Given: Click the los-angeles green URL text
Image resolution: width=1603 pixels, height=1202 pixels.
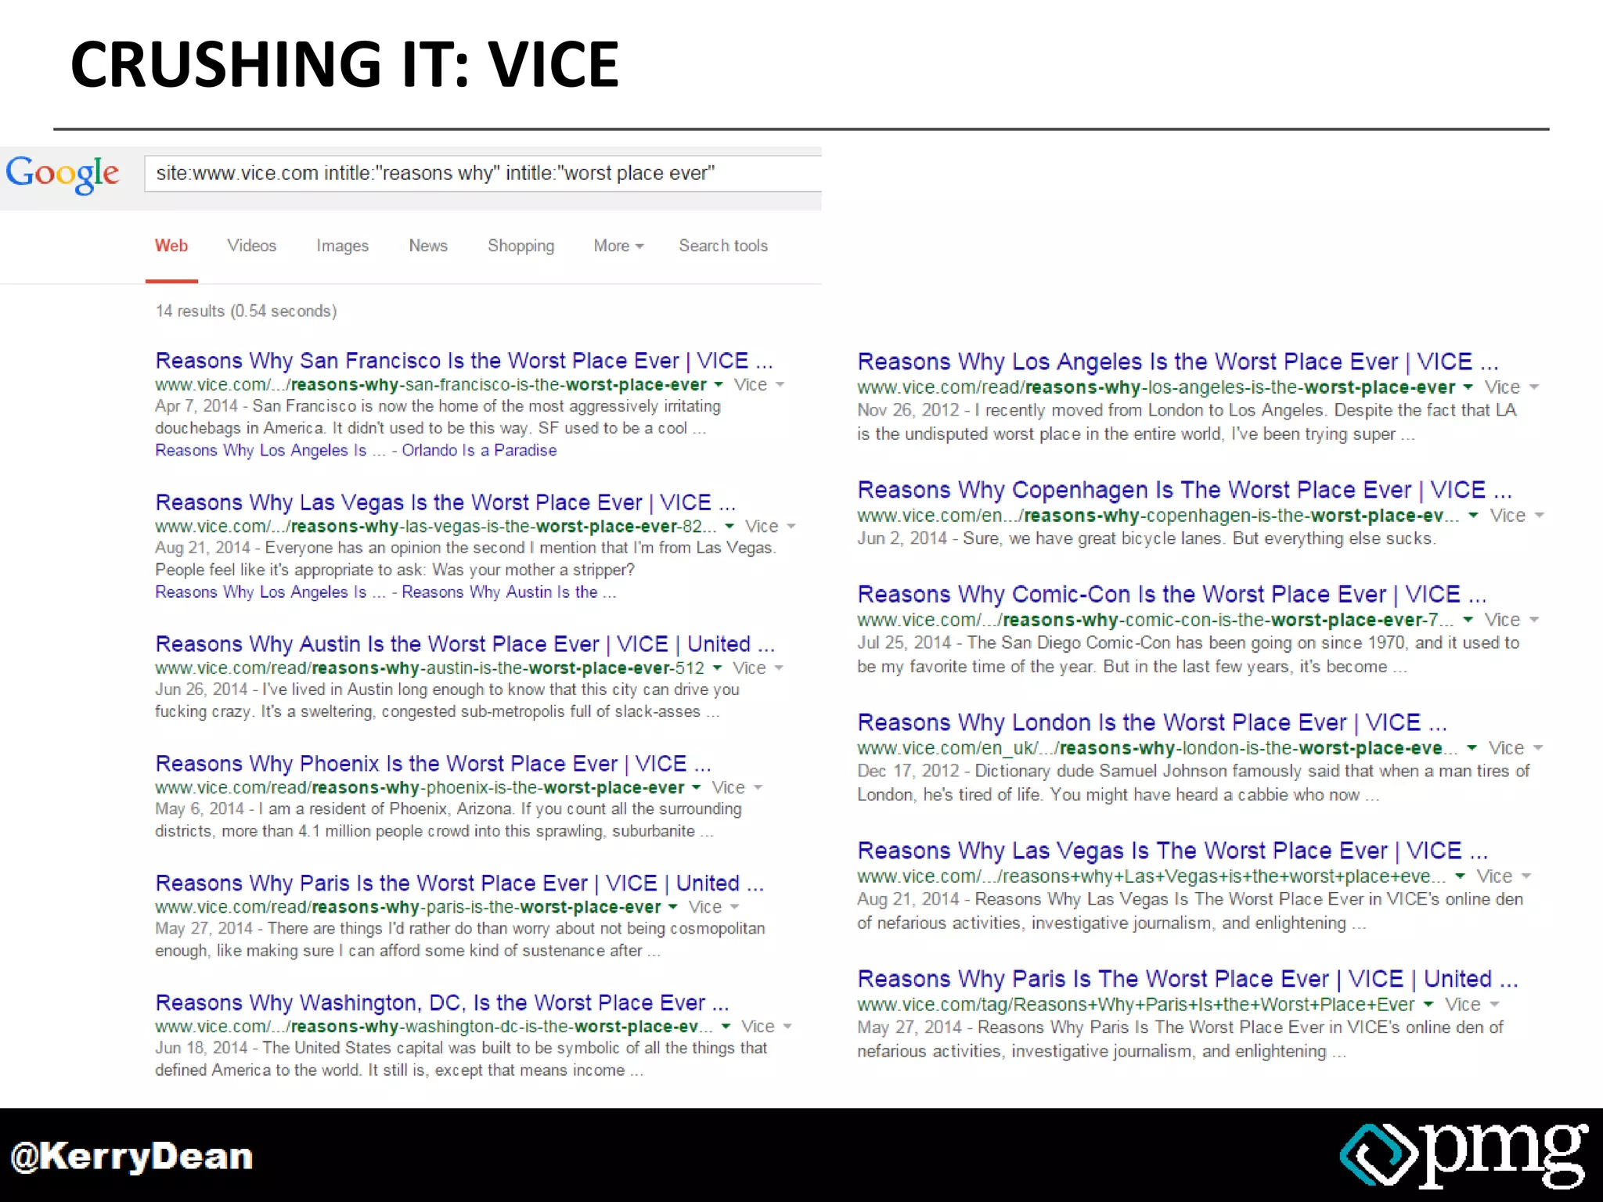Looking at the screenshot, I should click(1156, 387).
